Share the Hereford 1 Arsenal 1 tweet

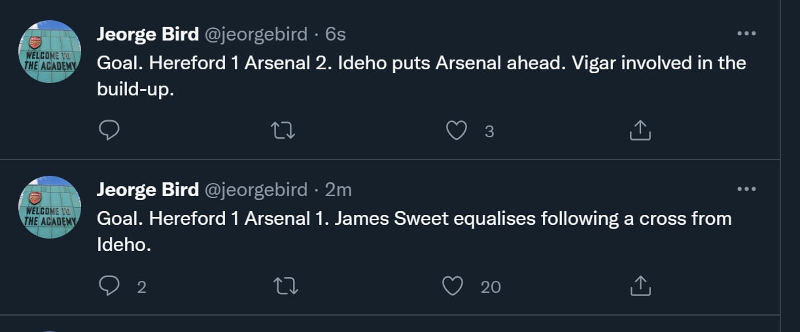[640, 286]
